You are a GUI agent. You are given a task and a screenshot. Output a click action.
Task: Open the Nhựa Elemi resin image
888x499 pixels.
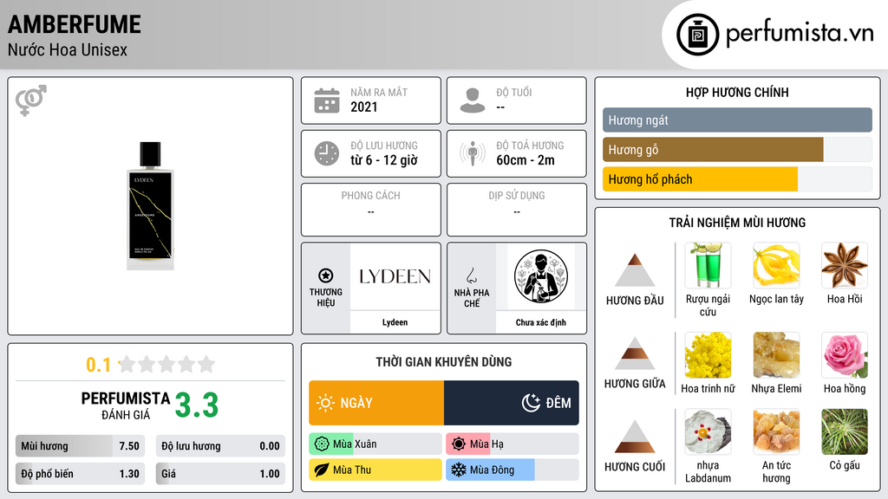coord(776,355)
